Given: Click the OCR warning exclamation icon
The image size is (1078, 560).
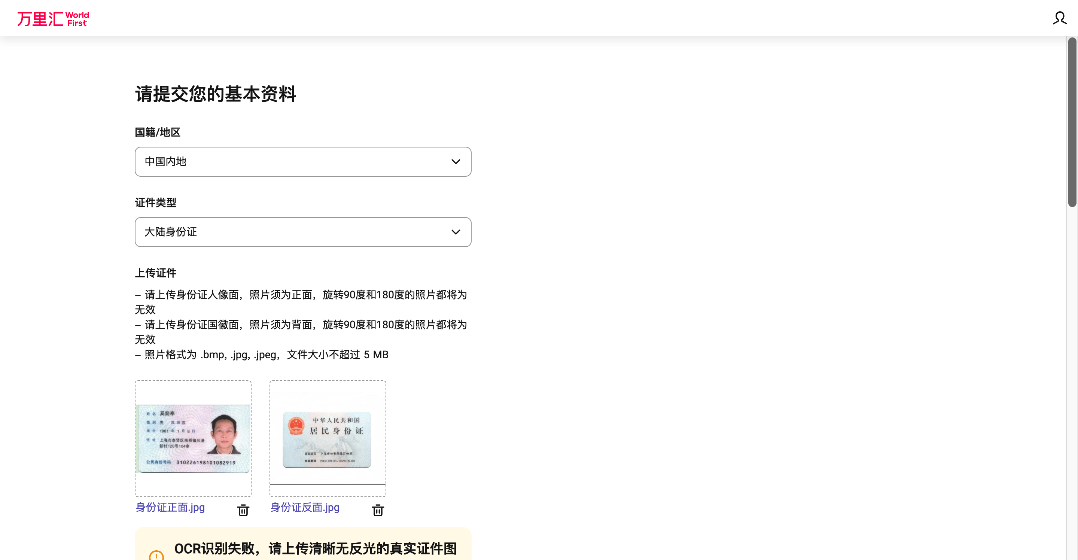Looking at the screenshot, I should [x=156, y=556].
